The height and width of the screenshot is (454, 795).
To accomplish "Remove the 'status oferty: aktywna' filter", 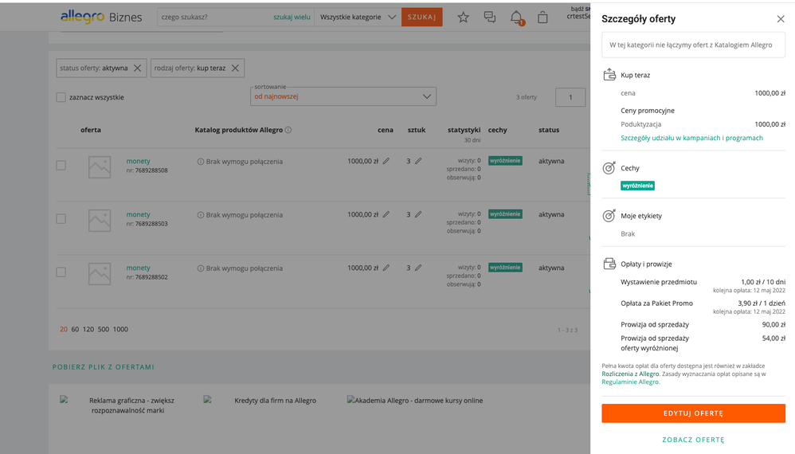I will [x=137, y=68].
